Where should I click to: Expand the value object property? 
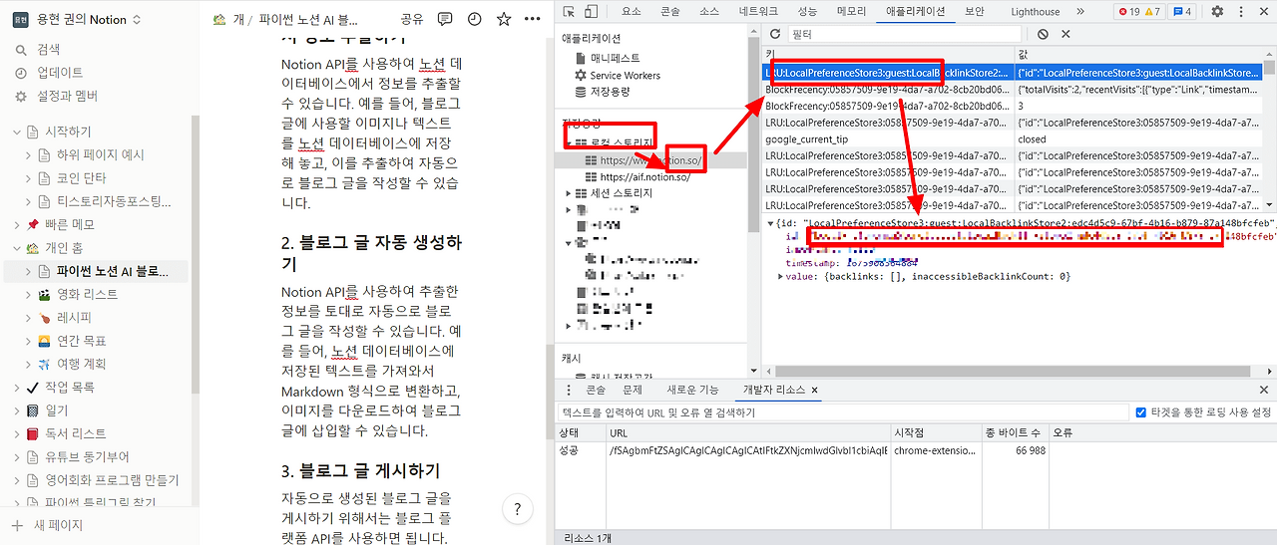(781, 276)
